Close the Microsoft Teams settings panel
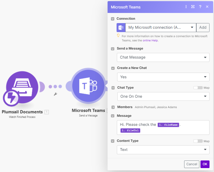Image resolution: width=214 pixels, height=172 pixels. [207, 7]
